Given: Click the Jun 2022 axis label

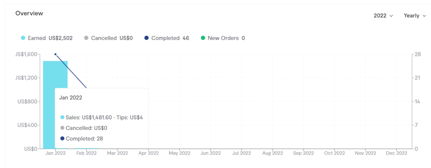Looking at the screenshot, I should click(210, 154).
